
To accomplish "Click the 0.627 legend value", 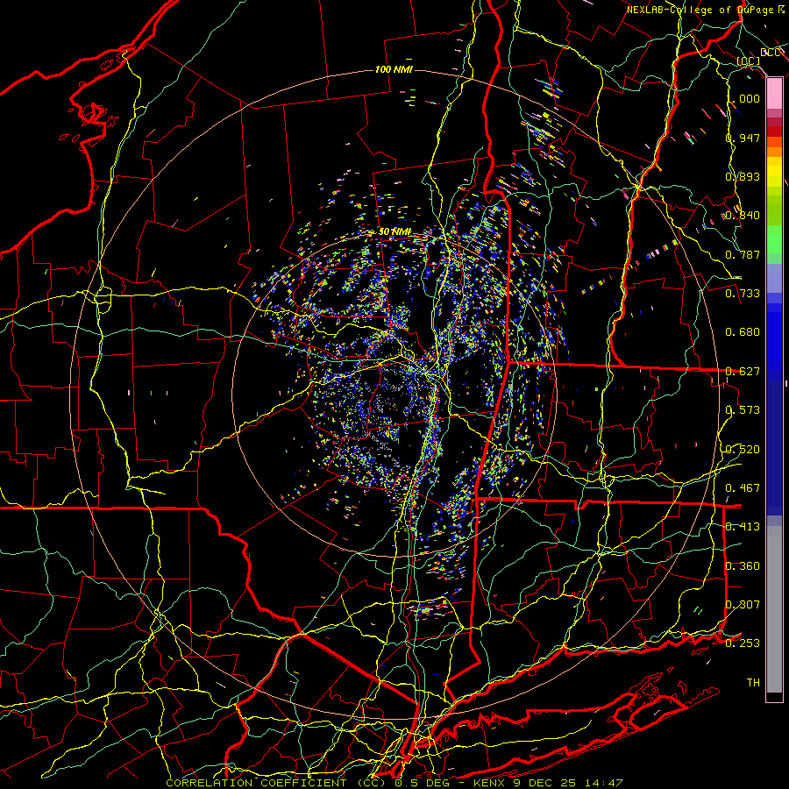I will pos(743,372).
